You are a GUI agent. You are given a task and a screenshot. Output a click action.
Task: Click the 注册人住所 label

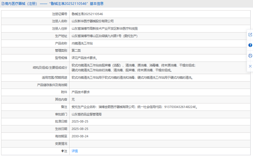[x=60, y=28]
